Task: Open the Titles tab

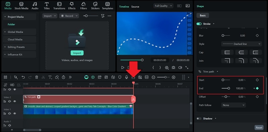Action: [x=47, y=6]
